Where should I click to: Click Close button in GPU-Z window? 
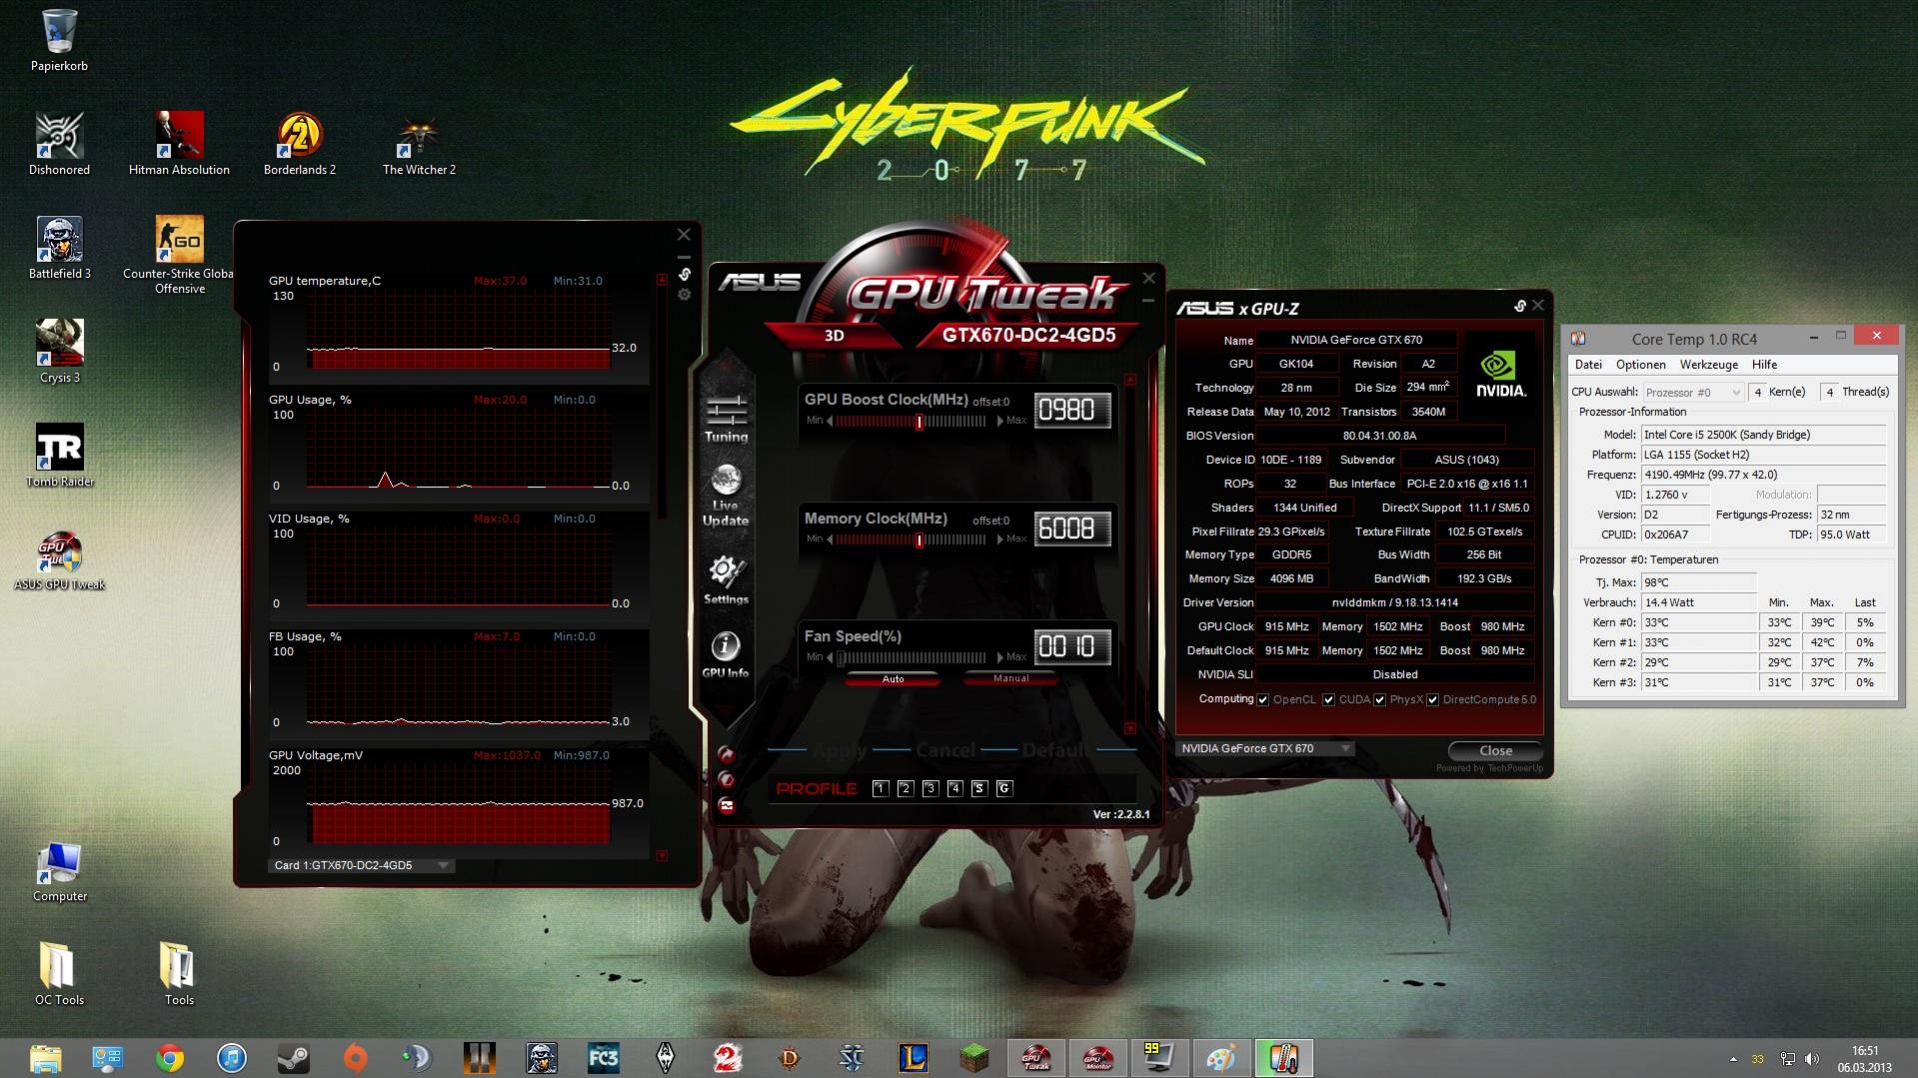1495,750
